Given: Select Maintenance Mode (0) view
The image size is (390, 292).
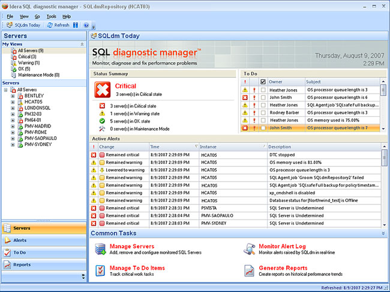Looking at the screenshot, I should tap(39, 75).
